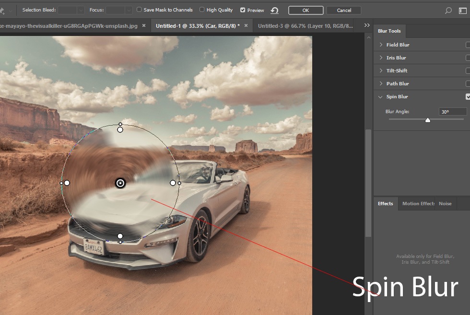Click the Cancel button
470x315 pixels.
(x=344, y=10)
